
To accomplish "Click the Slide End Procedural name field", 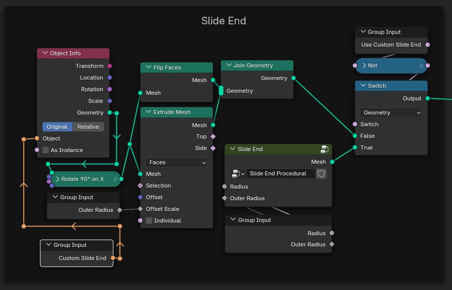I will [281, 173].
